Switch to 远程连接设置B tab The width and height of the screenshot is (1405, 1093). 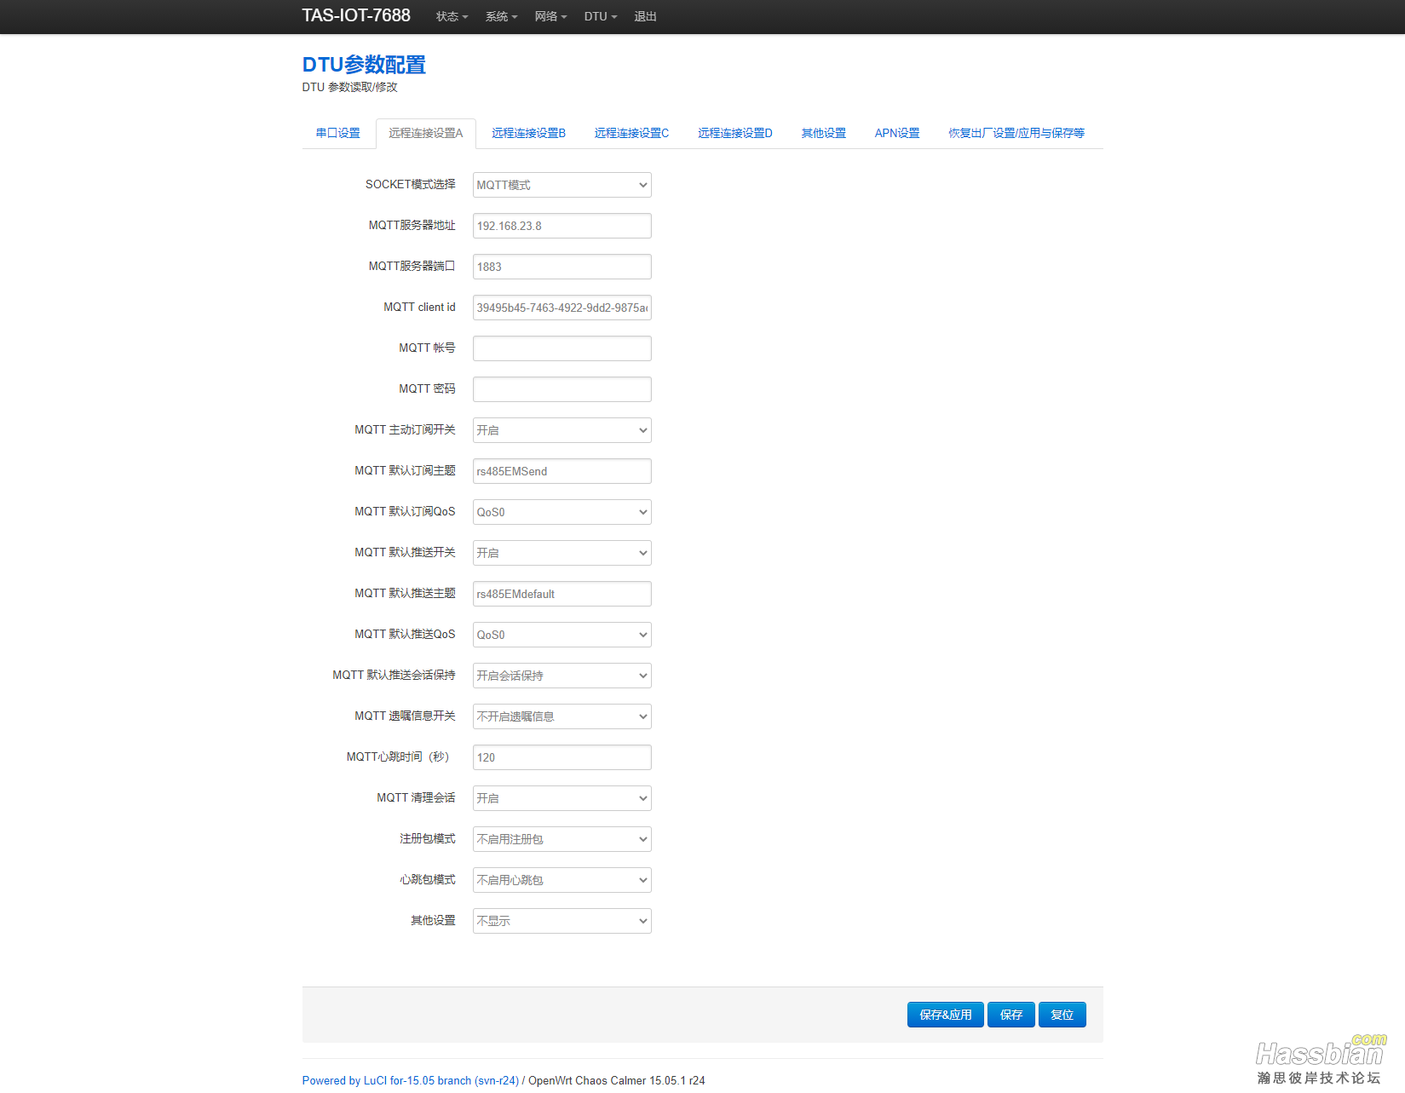pos(528,133)
